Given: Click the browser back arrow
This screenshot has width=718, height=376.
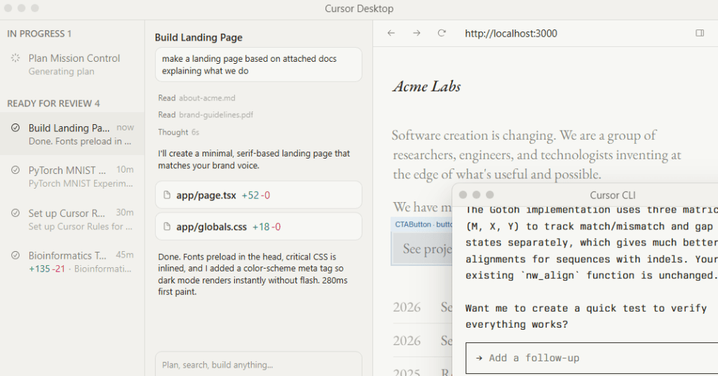Looking at the screenshot, I should pyautogui.click(x=391, y=33).
